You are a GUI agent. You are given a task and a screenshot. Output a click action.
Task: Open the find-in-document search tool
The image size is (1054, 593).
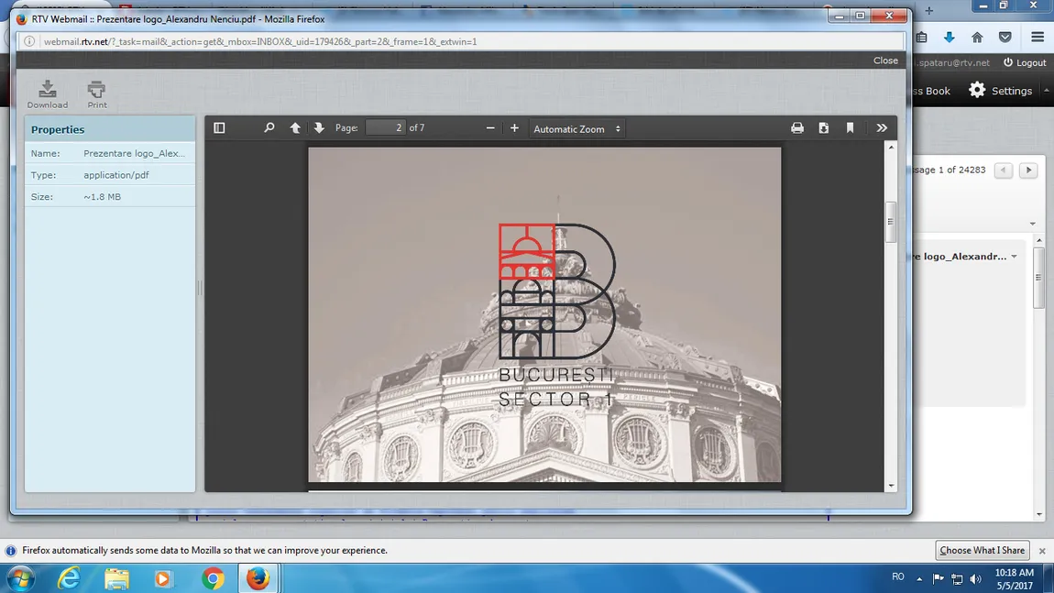[x=269, y=127]
